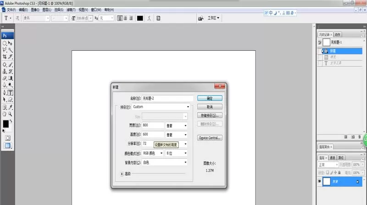Select the Crop tool
367x205 pixels.
(5, 56)
